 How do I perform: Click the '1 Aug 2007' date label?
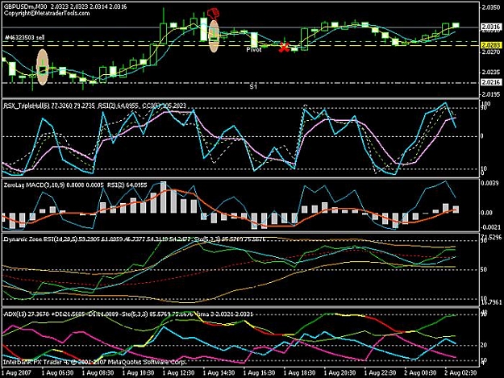[x=16, y=373]
